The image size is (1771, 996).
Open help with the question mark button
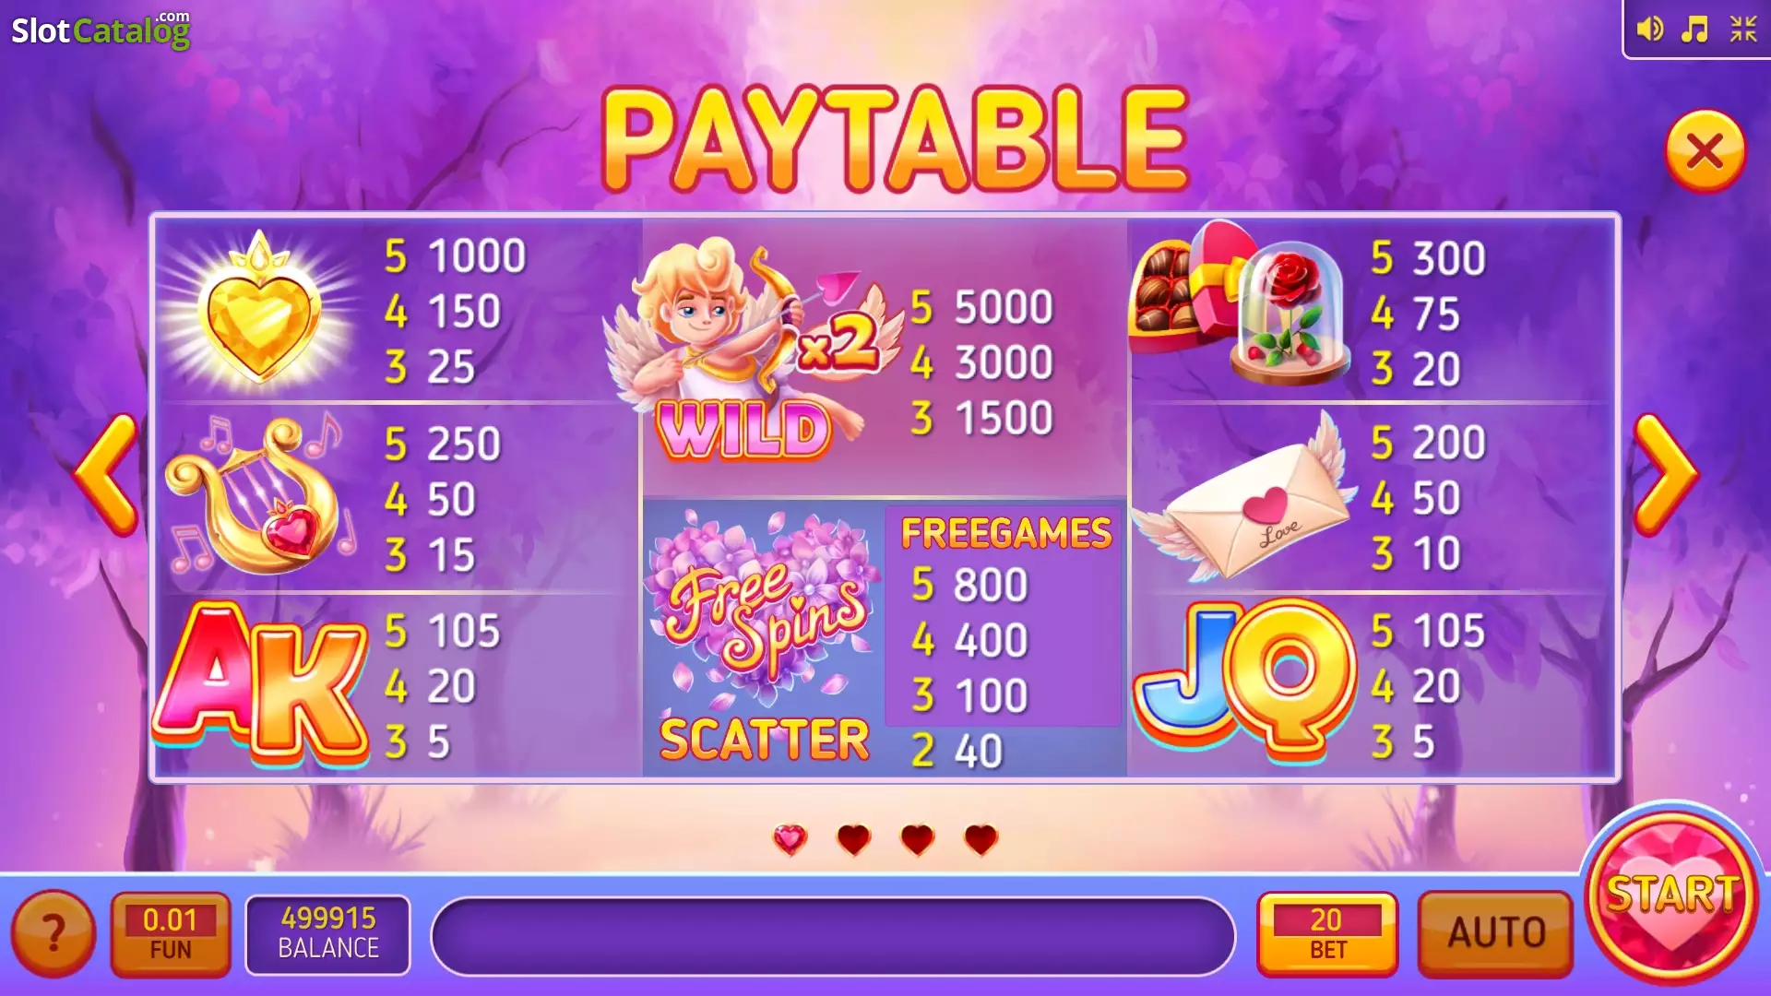pos(53,933)
